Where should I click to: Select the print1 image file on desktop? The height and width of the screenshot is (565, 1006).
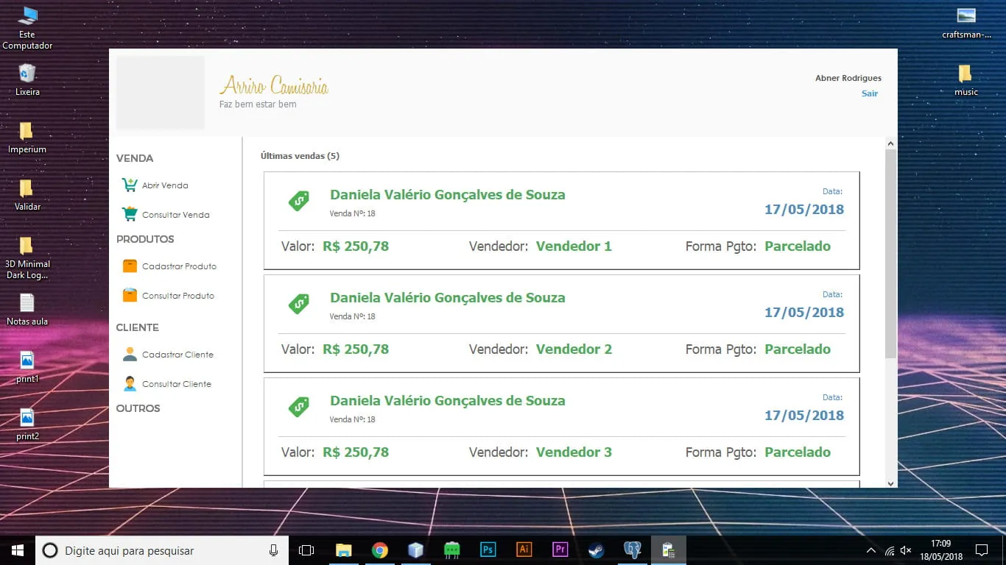27,366
